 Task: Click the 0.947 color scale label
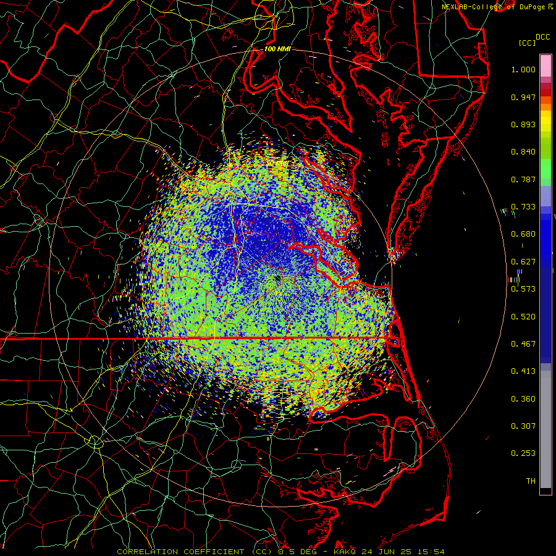pyautogui.click(x=523, y=97)
